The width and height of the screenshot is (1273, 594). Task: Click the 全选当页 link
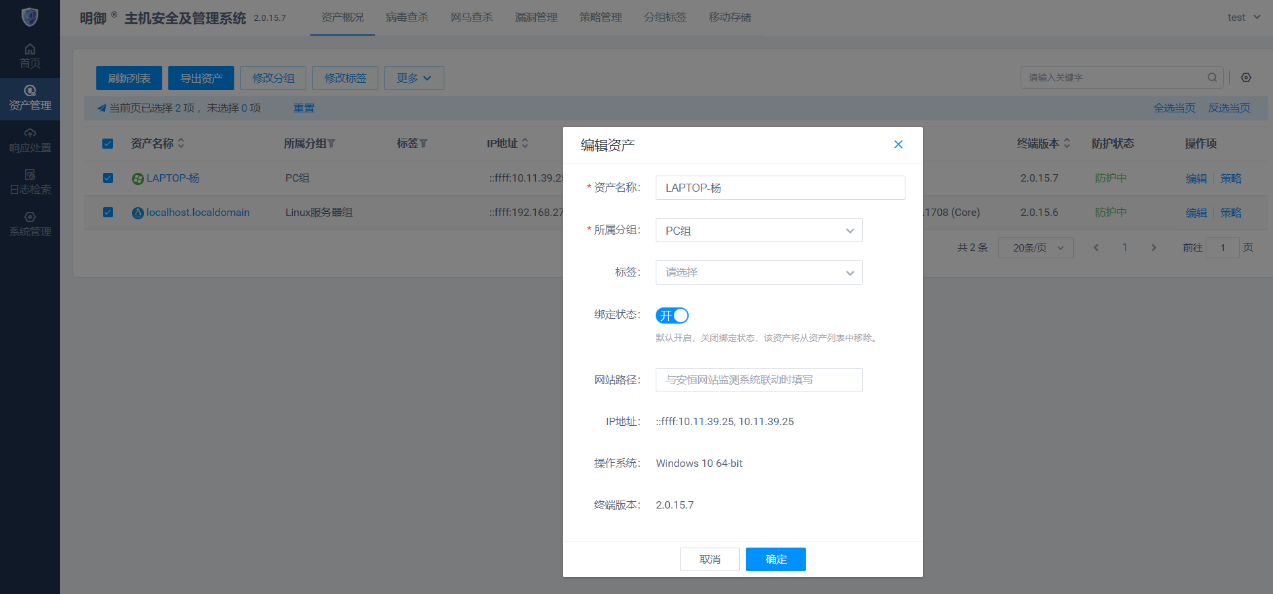(x=1175, y=108)
